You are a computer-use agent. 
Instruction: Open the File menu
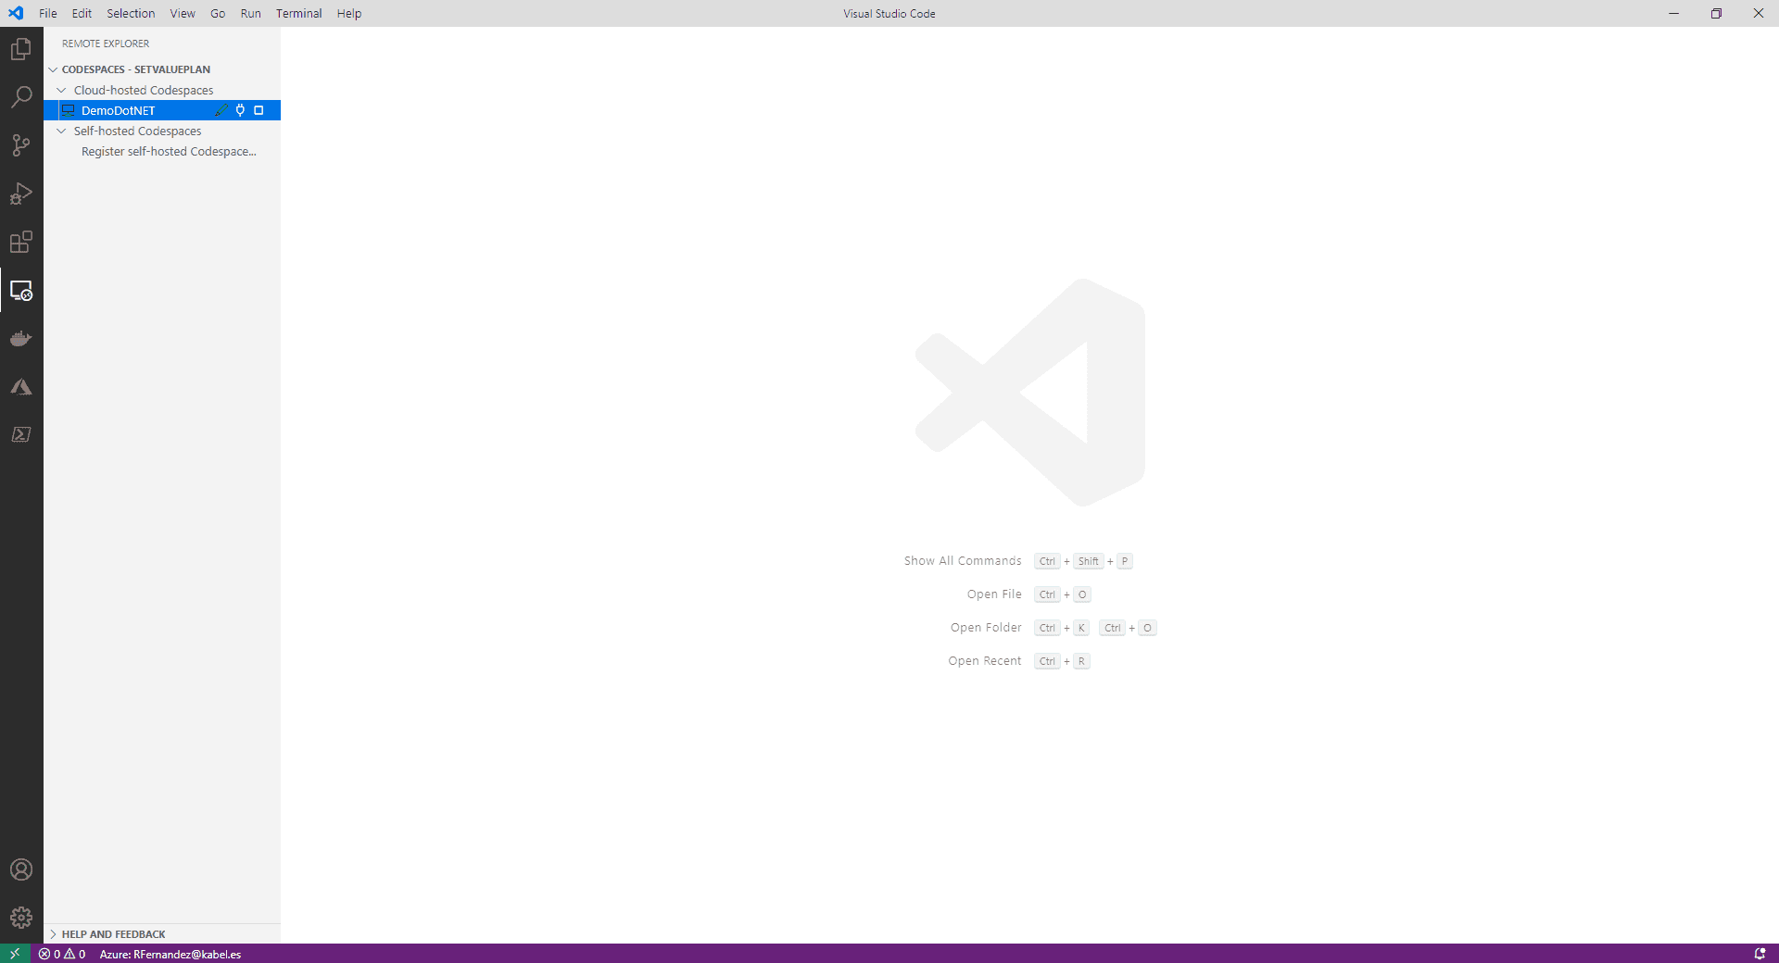(x=48, y=13)
